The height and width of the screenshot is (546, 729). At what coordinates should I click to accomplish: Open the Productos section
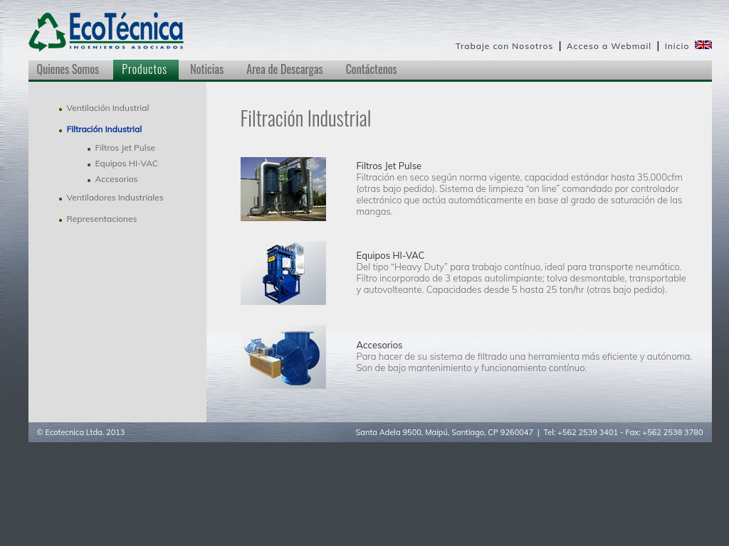[145, 69]
